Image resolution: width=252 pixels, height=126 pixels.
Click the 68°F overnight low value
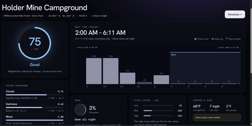point(197,106)
